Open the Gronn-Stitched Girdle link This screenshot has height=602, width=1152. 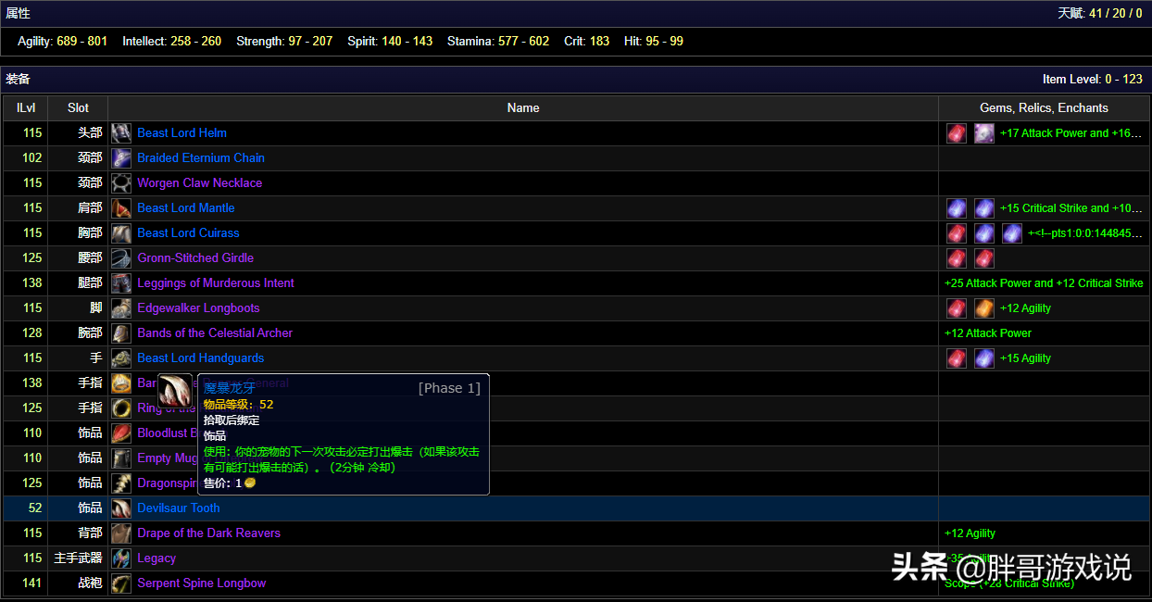(x=195, y=258)
